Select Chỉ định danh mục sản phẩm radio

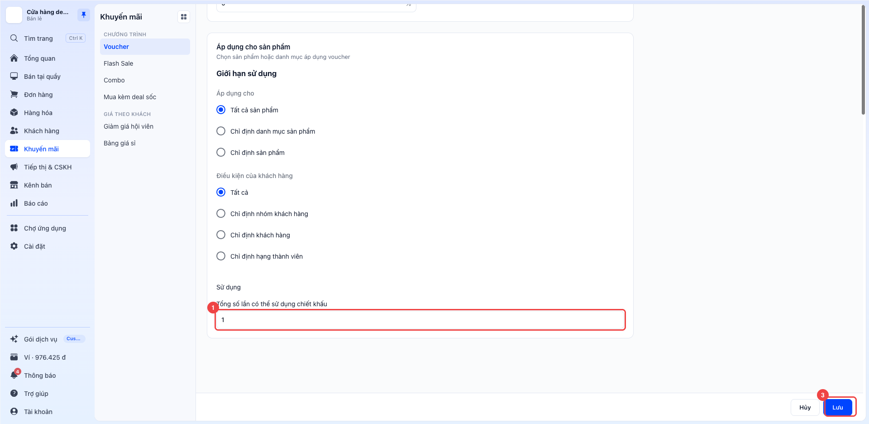(221, 131)
